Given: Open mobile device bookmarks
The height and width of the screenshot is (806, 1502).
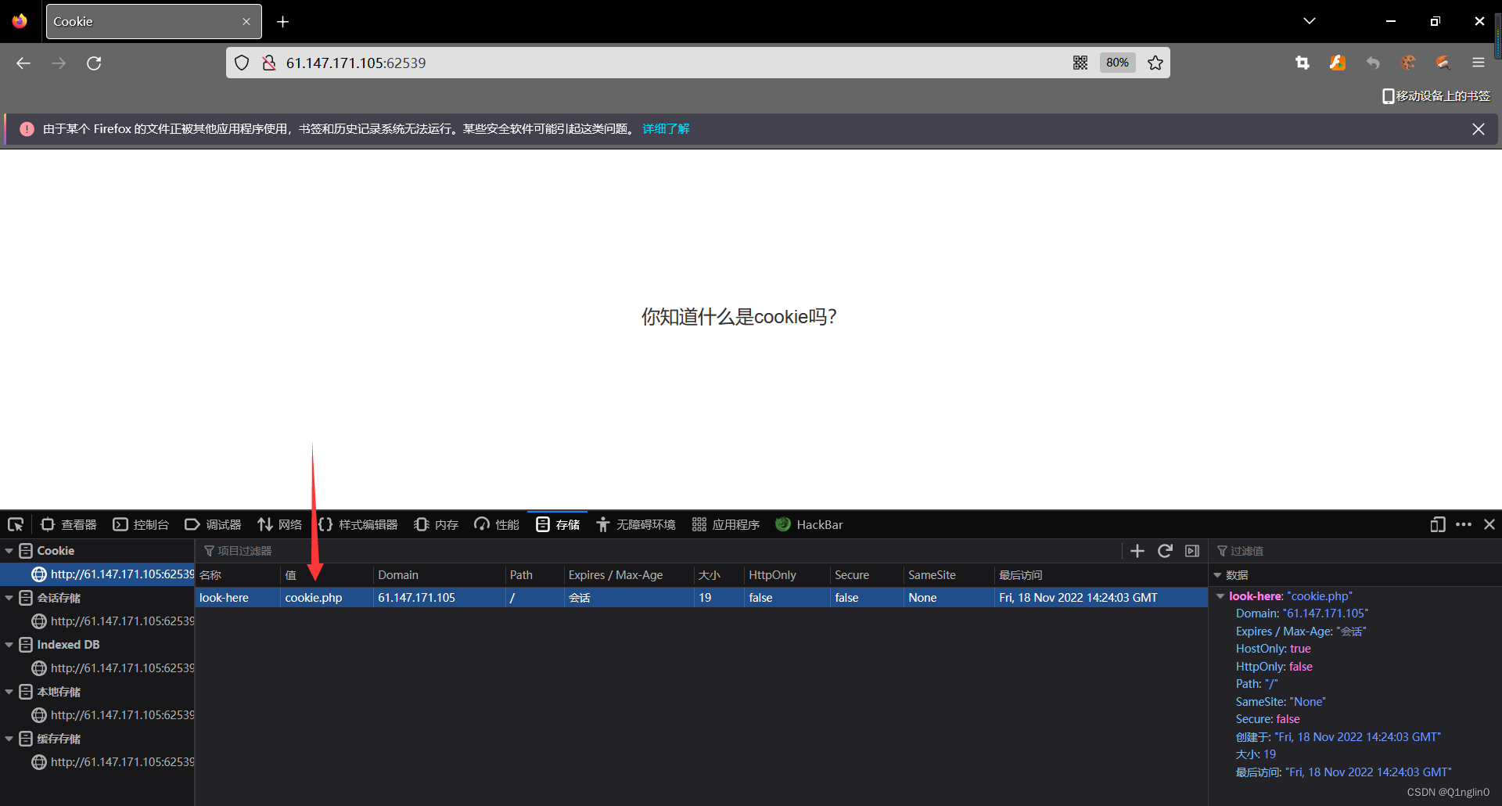Looking at the screenshot, I should (x=1436, y=96).
